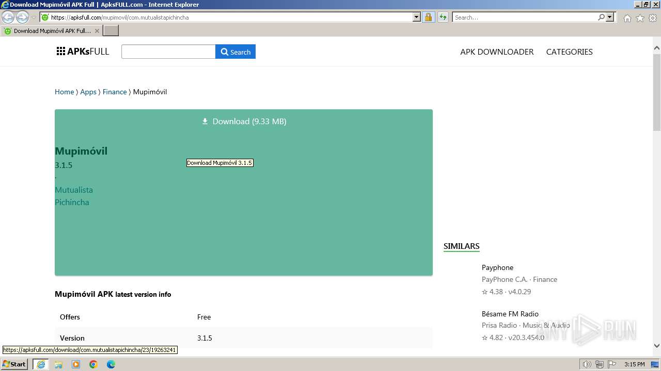Open the Tools gear icon

[x=653, y=18]
